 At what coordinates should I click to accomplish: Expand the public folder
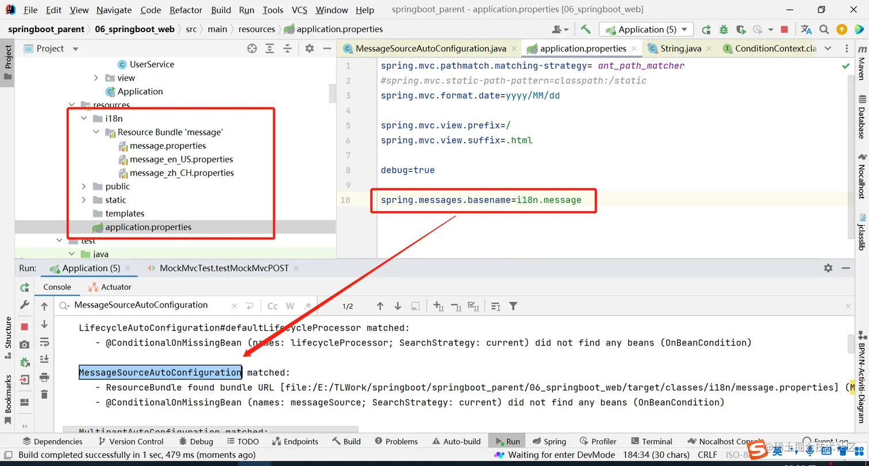pos(84,187)
